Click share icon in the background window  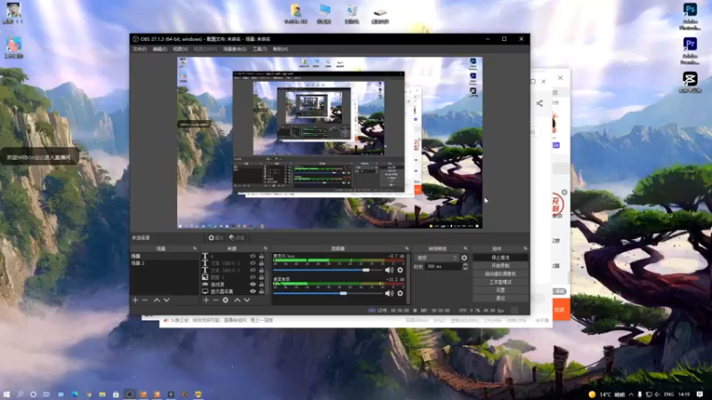click(539, 103)
